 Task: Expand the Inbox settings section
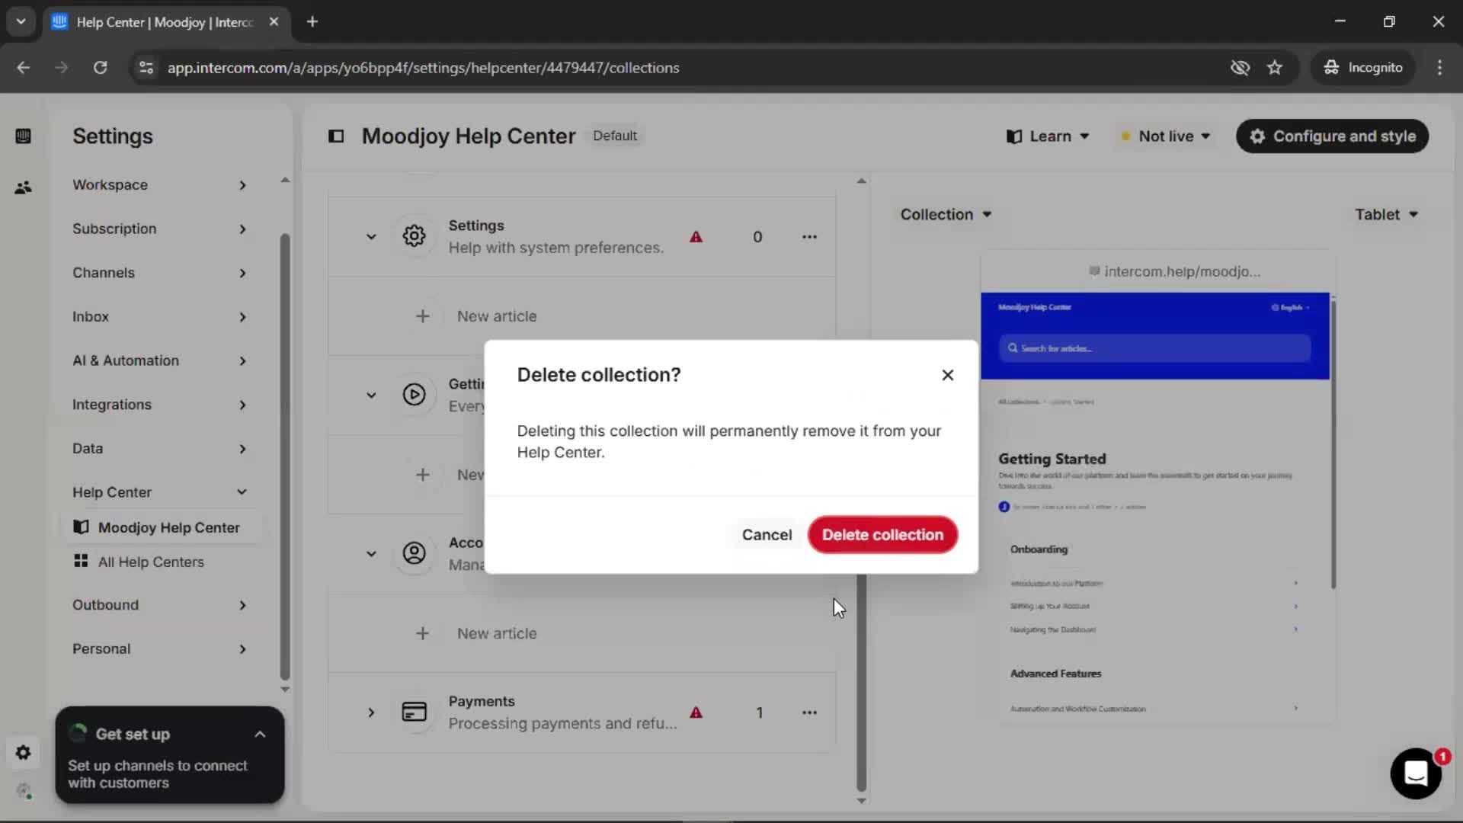158,316
